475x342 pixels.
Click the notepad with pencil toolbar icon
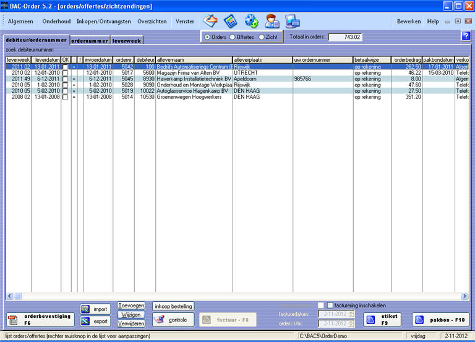[210, 21]
